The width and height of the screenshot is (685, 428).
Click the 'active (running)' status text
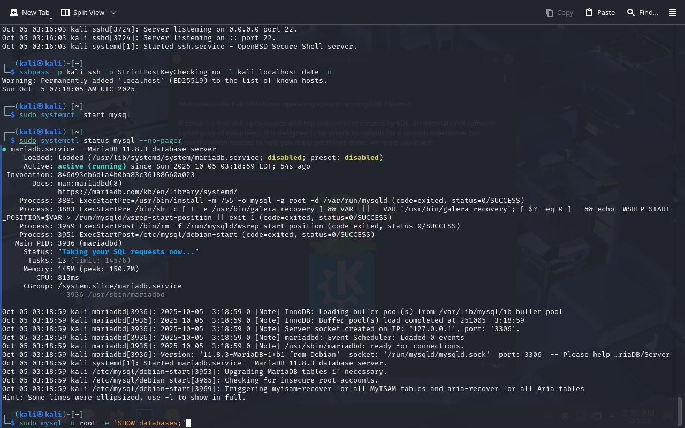[x=92, y=166]
